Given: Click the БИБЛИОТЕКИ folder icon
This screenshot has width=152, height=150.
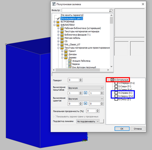Looking at the screenshot, I should (58, 25).
